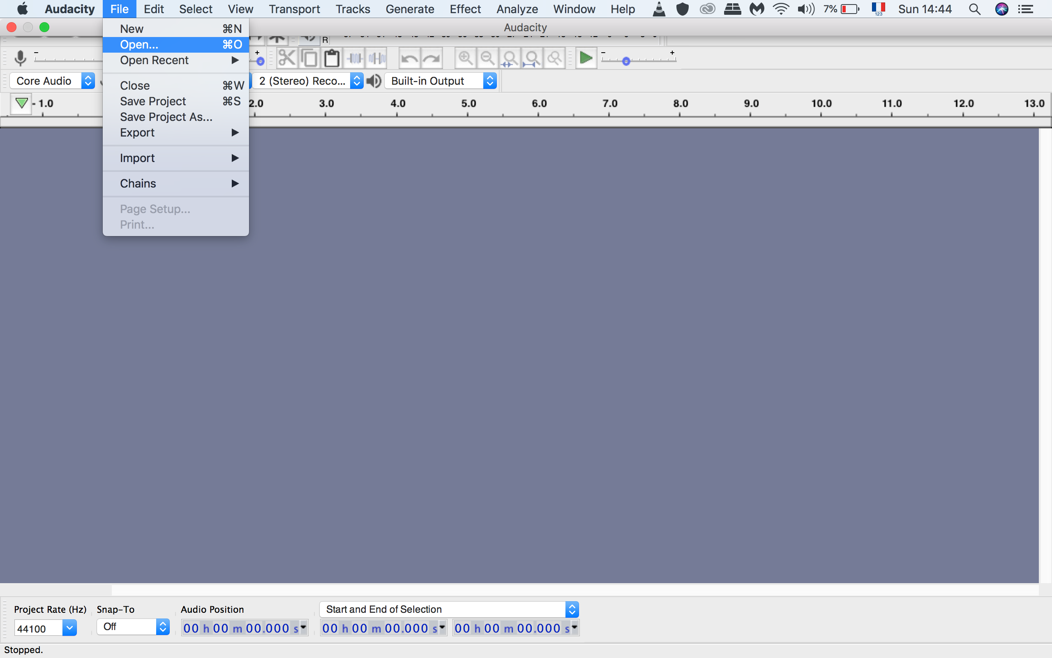
Task: Open the Notification Center list icon
Action: (1026, 9)
